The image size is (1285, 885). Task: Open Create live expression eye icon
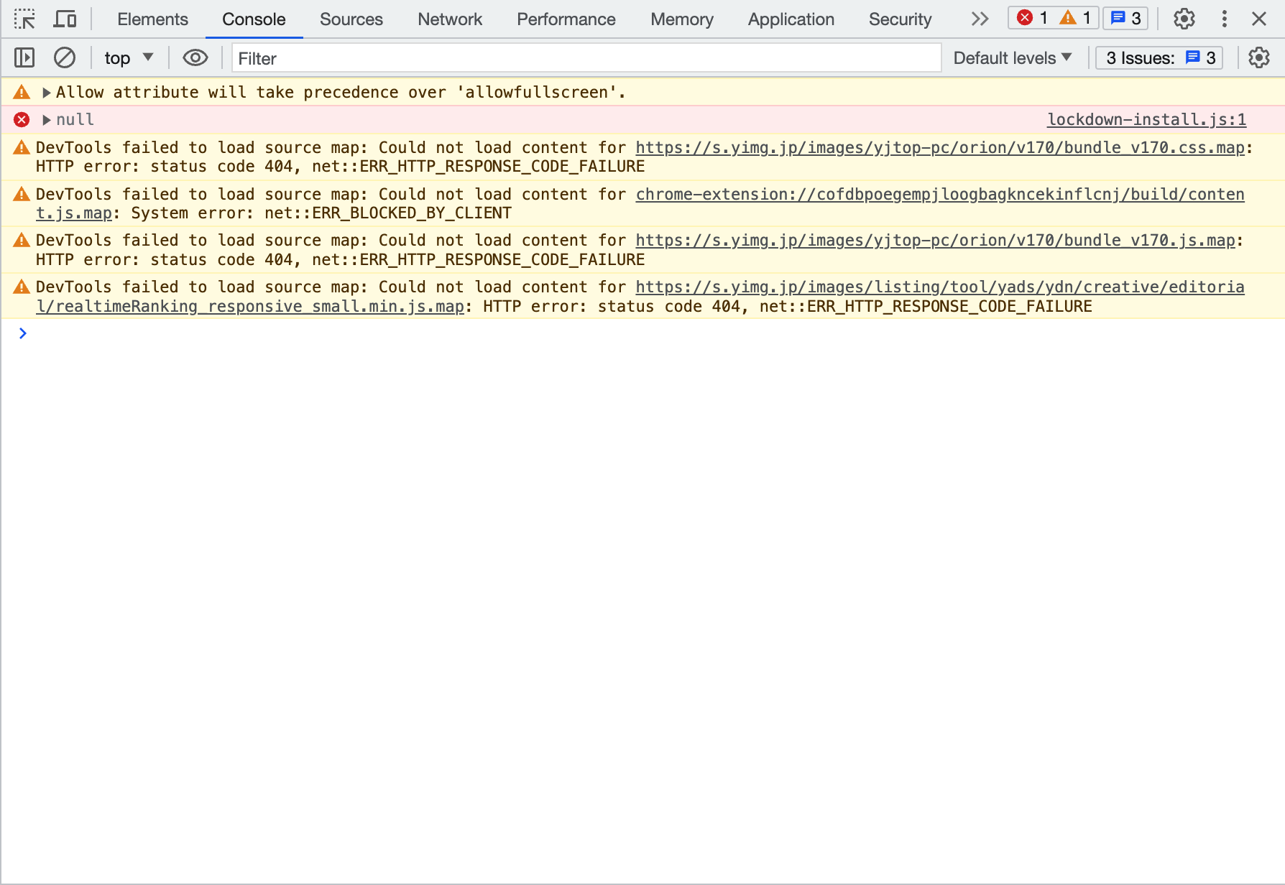[x=195, y=57]
